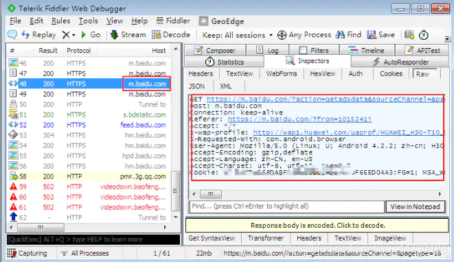Select request TextView inspector tab

pos(240,74)
